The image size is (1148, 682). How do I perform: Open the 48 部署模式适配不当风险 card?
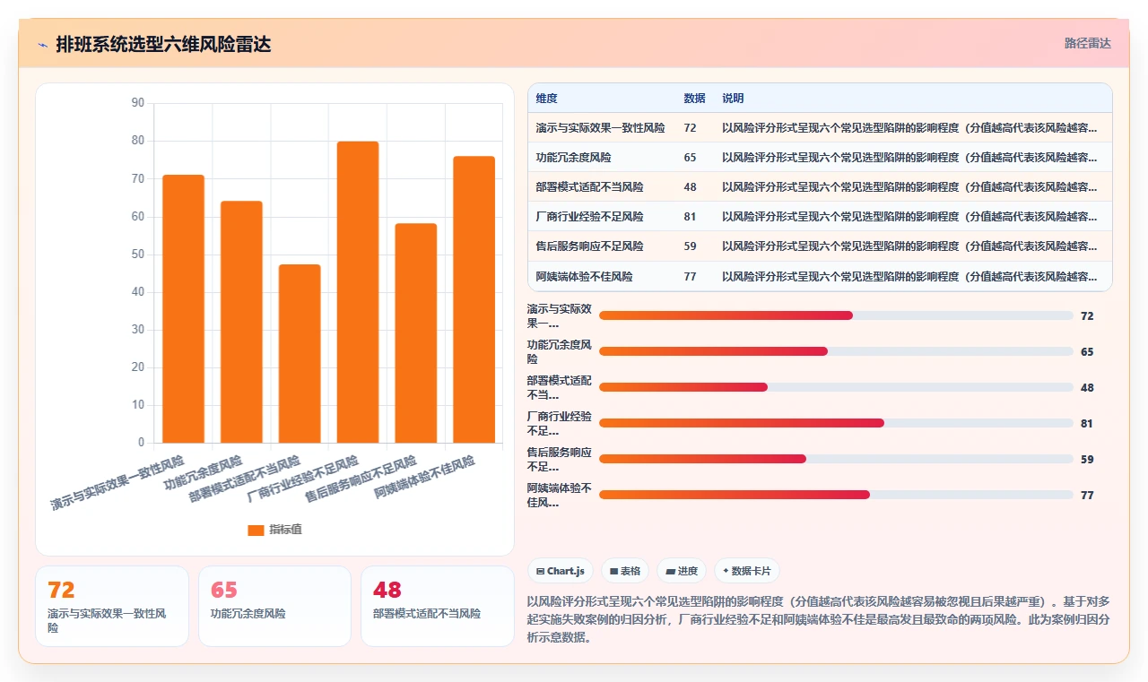438,606
